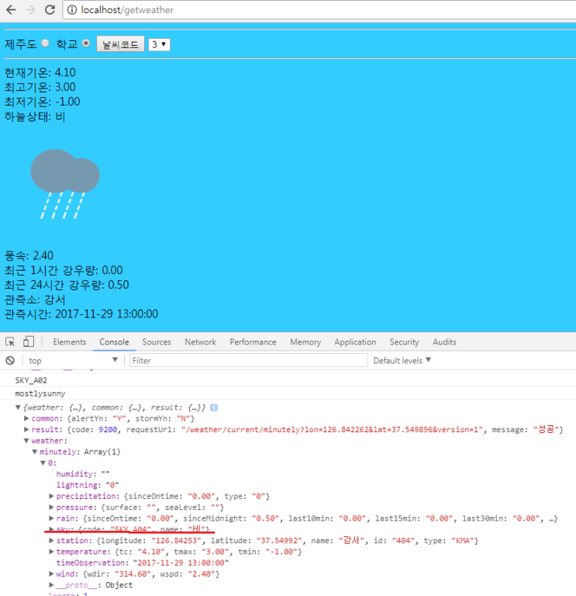
Task: Open the Network tab
Action: click(x=200, y=342)
